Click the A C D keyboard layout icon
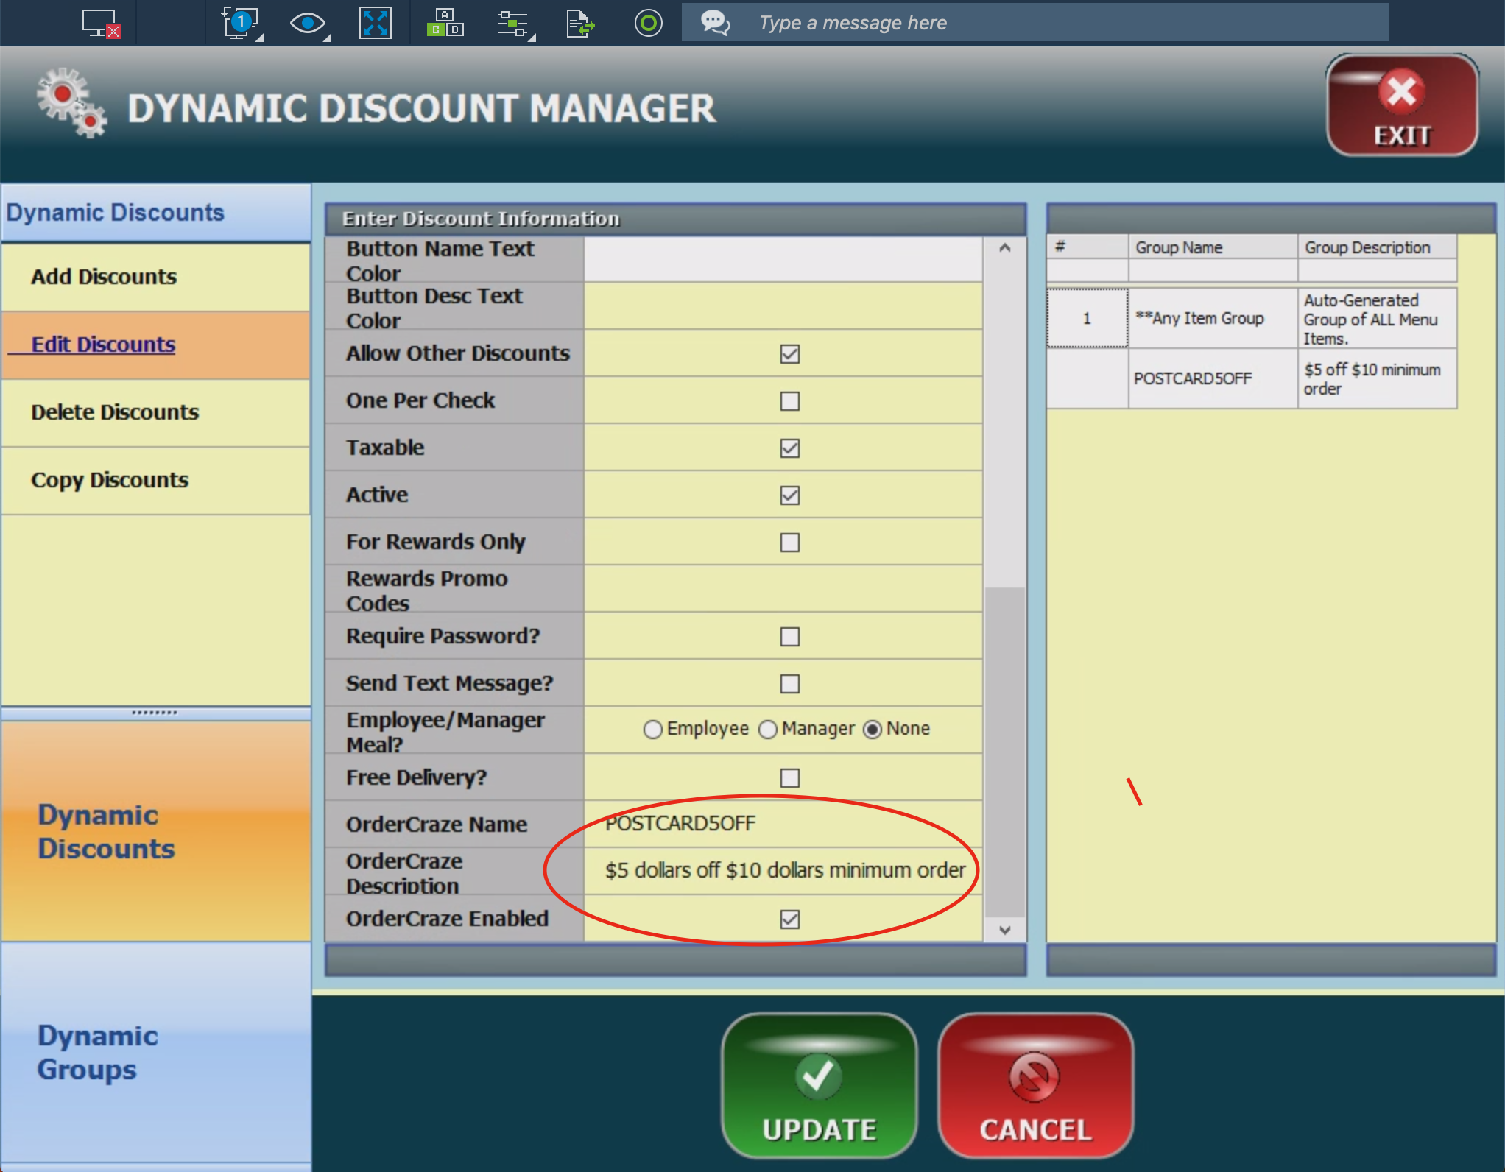Viewport: 1505px width, 1172px height. [444, 23]
